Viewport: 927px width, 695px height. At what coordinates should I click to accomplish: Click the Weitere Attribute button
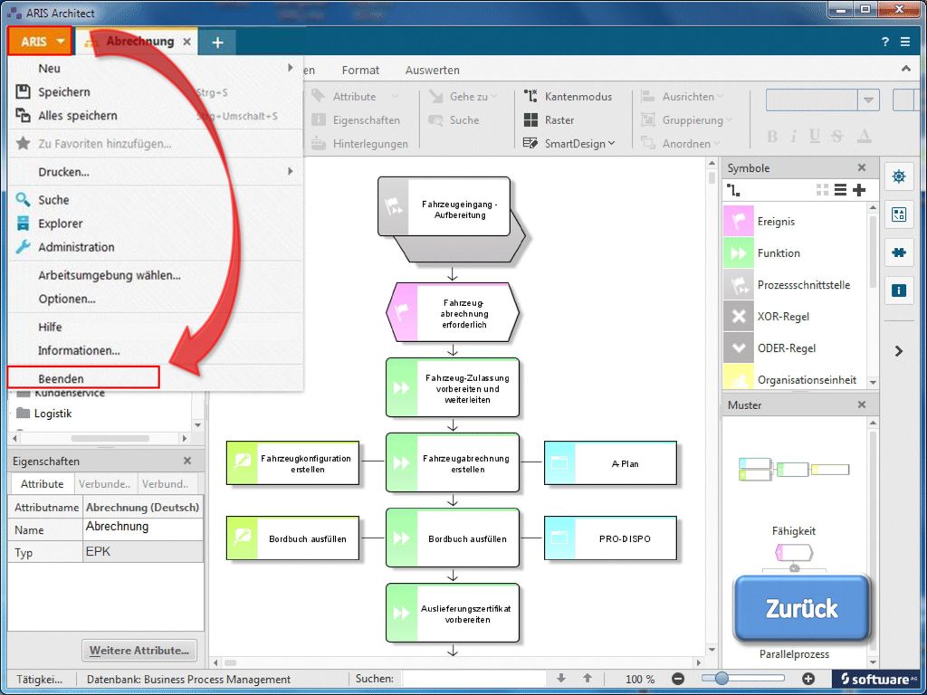point(139,650)
